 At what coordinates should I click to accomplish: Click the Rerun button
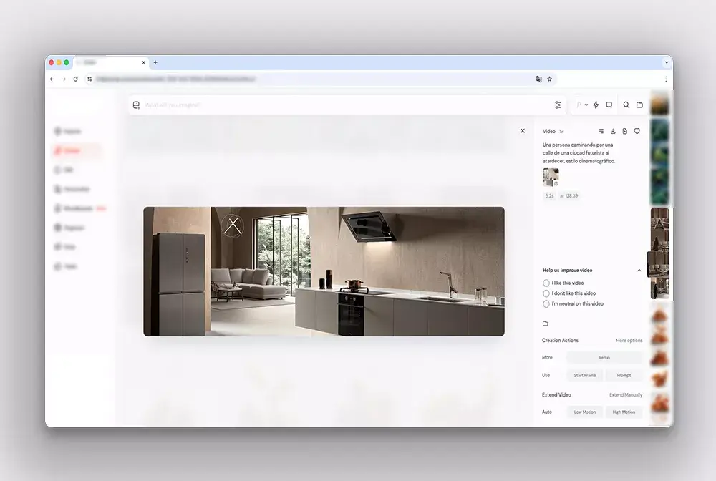(x=604, y=357)
